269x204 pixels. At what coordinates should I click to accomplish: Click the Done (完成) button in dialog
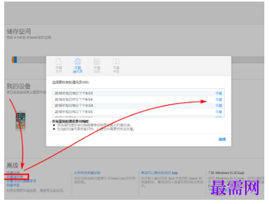coord(222,139)
